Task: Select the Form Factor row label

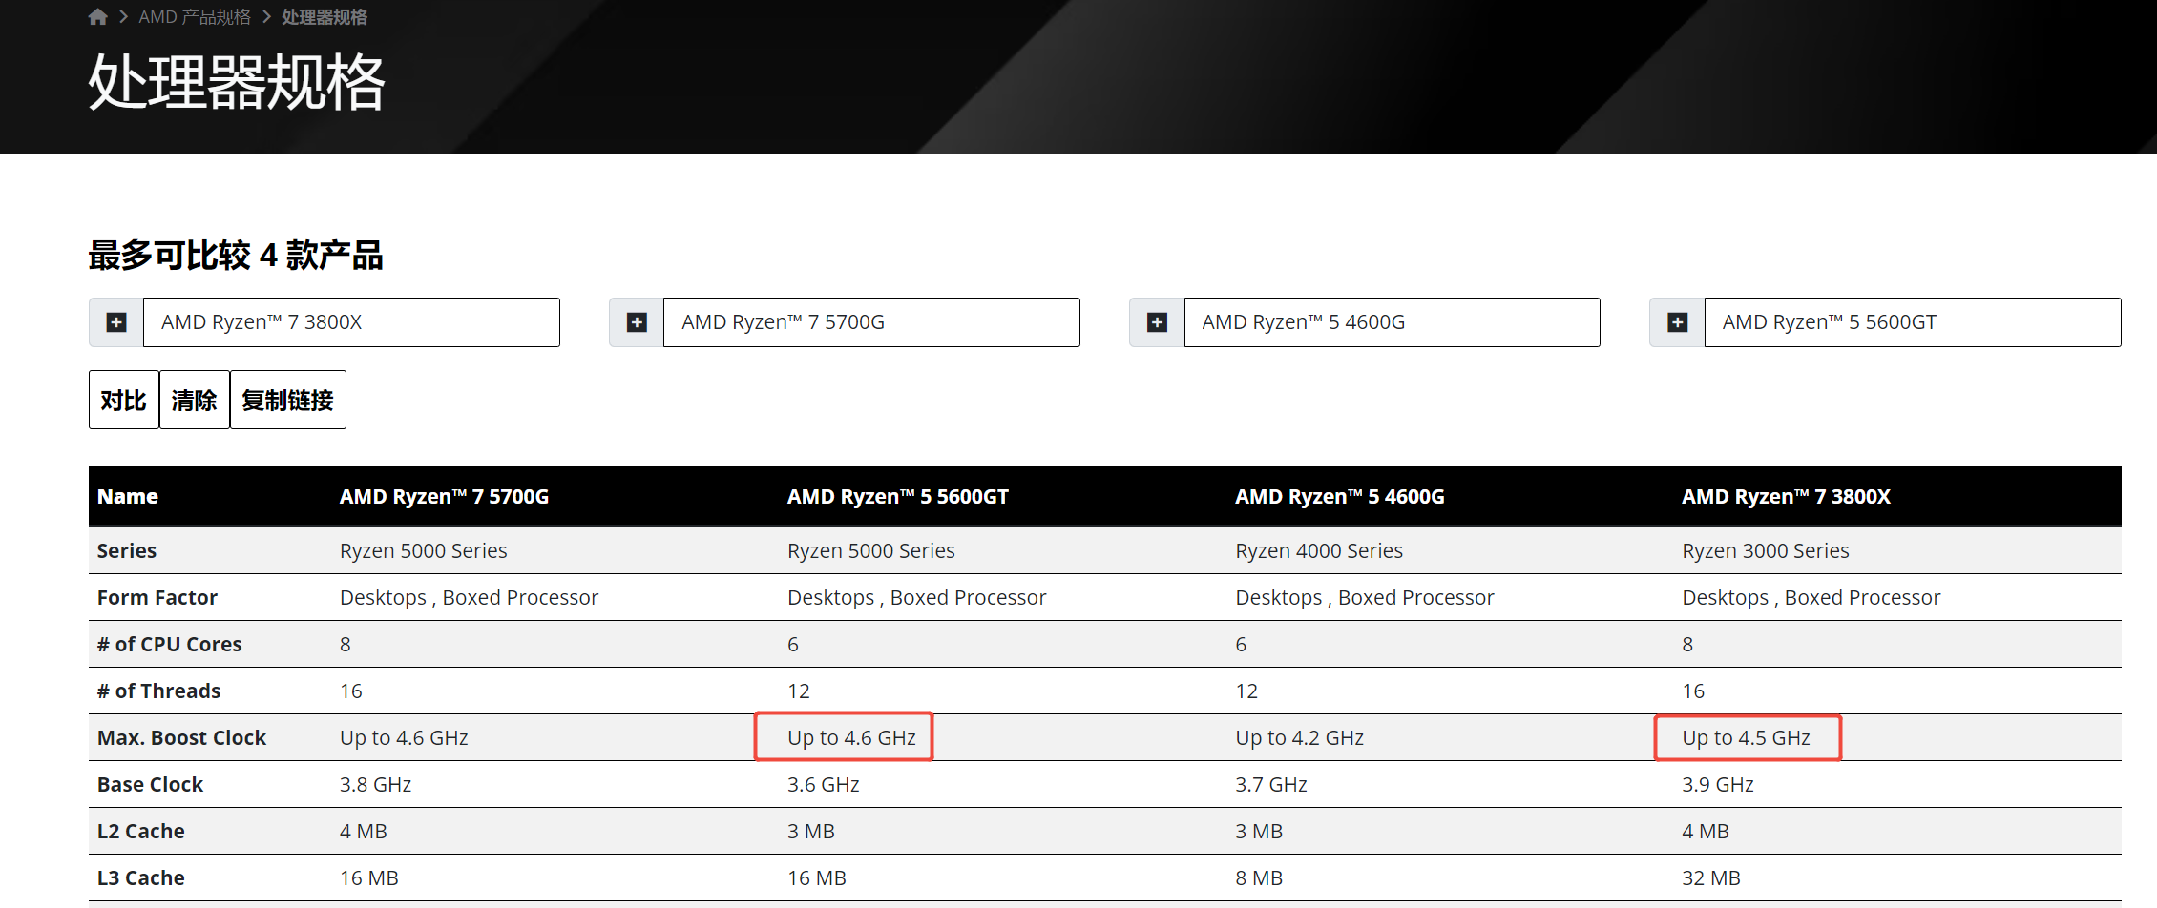Action: (157, 597)
